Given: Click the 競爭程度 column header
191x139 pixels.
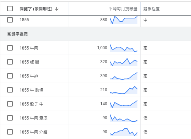Looking at the screenshot, I should (x=151, y=9).
